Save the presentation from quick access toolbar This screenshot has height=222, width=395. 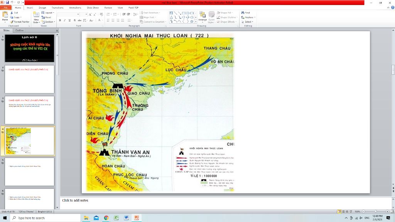[x=7, y=3]
